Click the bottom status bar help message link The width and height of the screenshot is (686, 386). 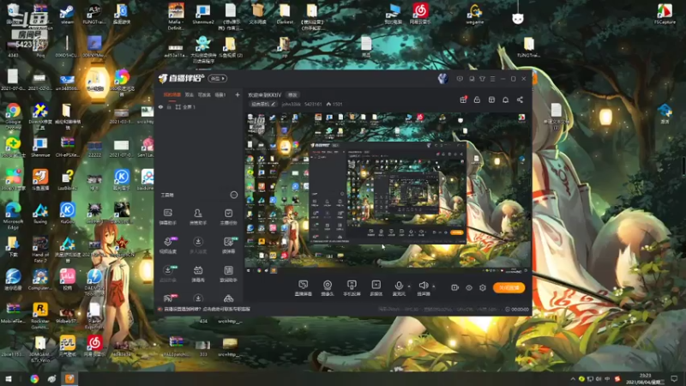click(207, 309)
